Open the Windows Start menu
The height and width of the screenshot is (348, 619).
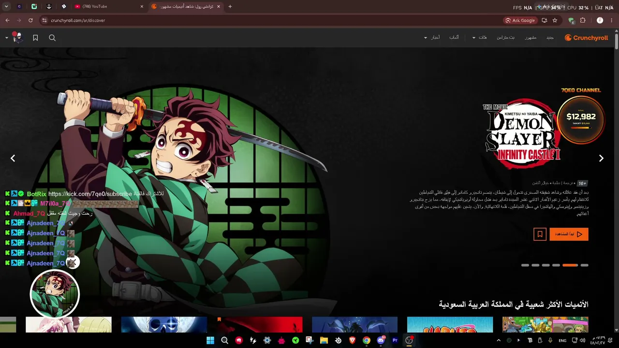pos(210,340)
